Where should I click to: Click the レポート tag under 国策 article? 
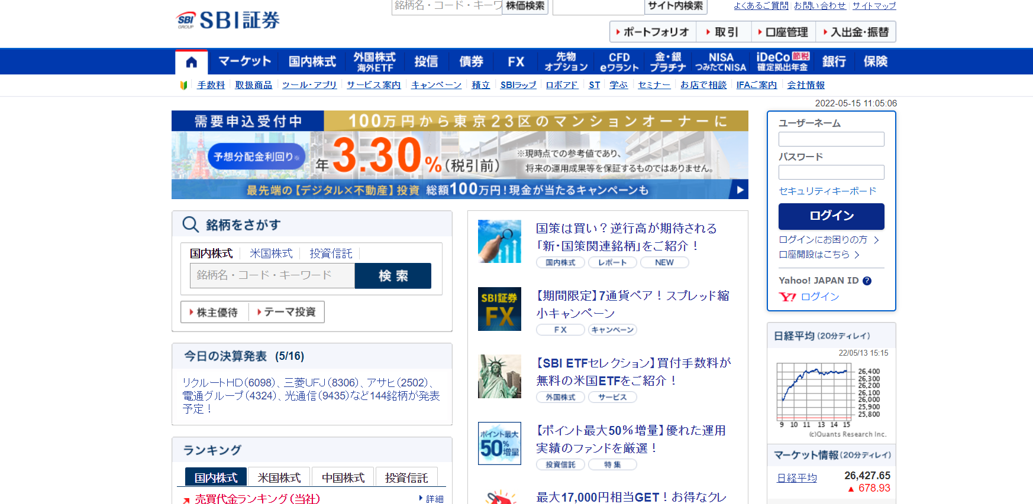[x=612, y=262]
